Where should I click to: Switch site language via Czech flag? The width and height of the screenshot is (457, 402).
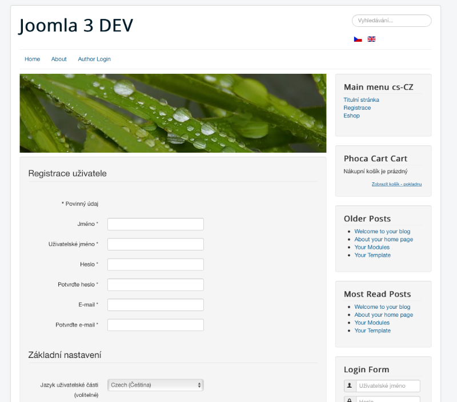tap(358, 39)
